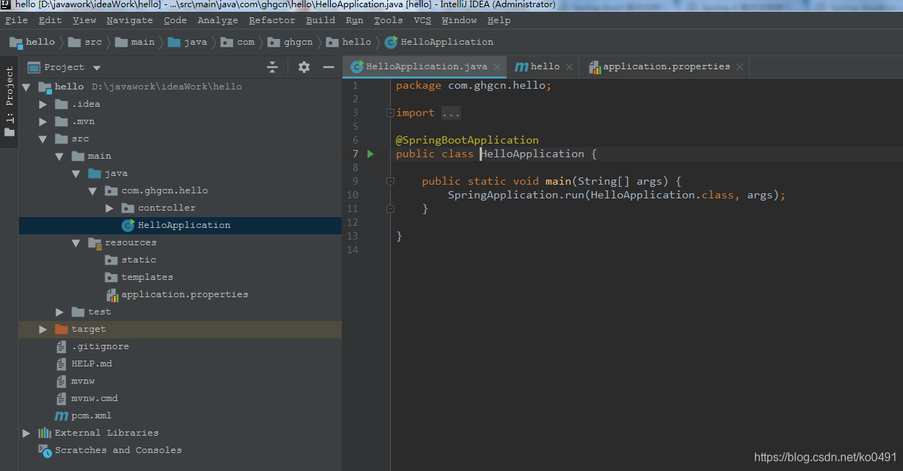903x471 pixels.
Task: Open the Build menu
Action: pos(321,20)
